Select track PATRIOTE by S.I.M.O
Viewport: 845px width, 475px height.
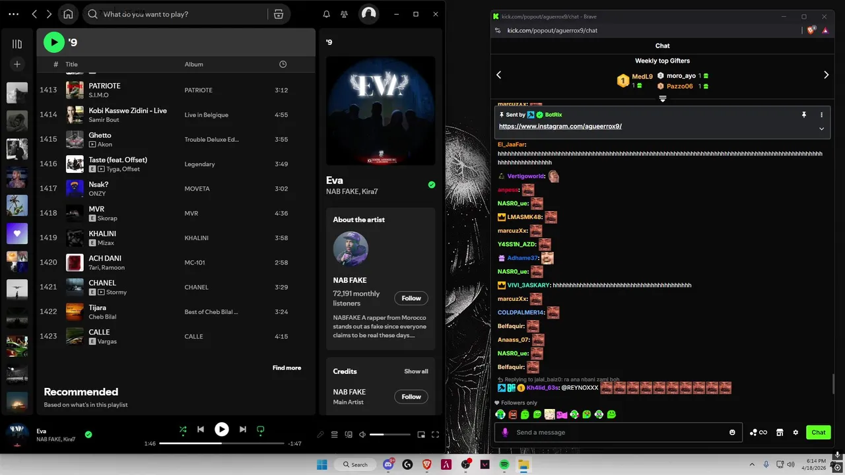[x=176, y=90]
